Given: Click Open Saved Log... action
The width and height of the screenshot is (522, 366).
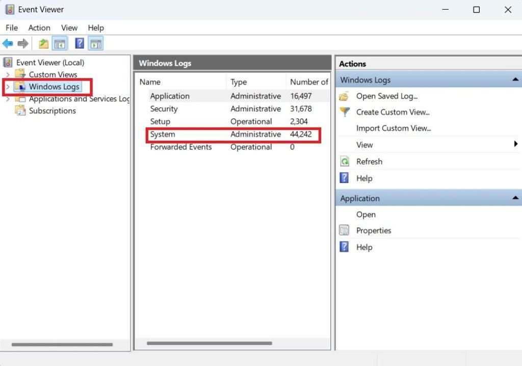Looking at the screenshot, I should pos(387,96).
